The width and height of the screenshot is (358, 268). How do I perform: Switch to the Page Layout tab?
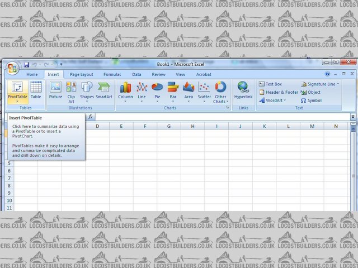point(82,74)
